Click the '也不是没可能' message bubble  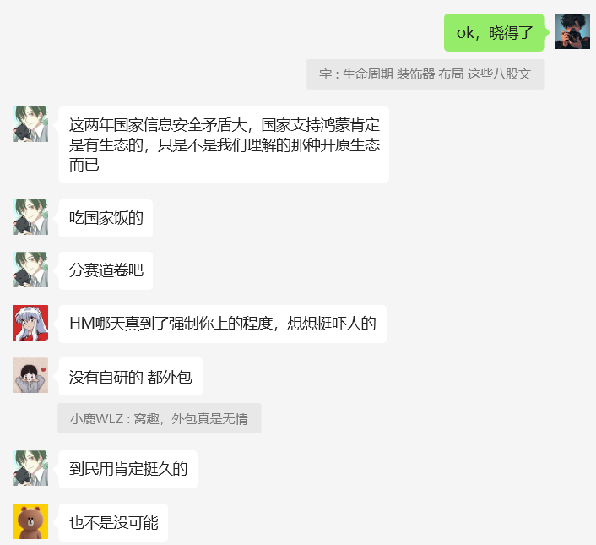[113, 522]
